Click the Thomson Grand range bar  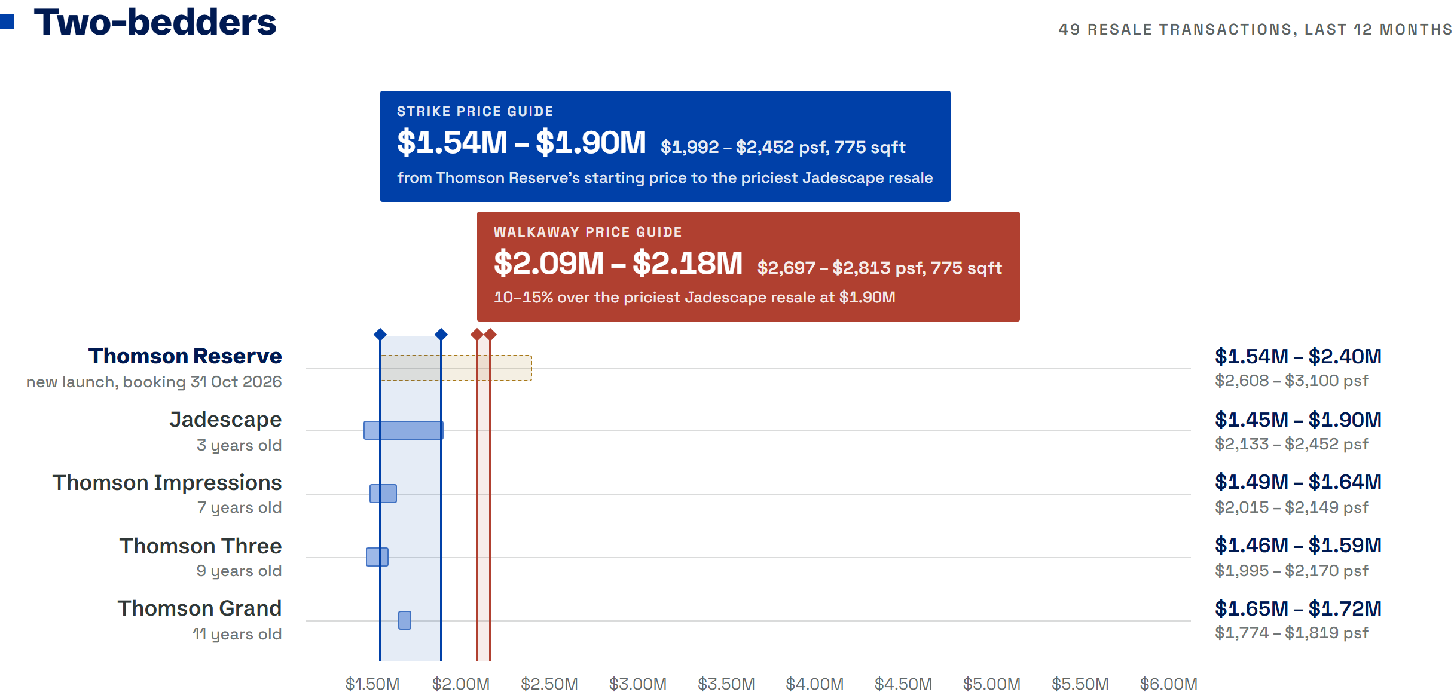pyautogui.click(x=405, y=620)
